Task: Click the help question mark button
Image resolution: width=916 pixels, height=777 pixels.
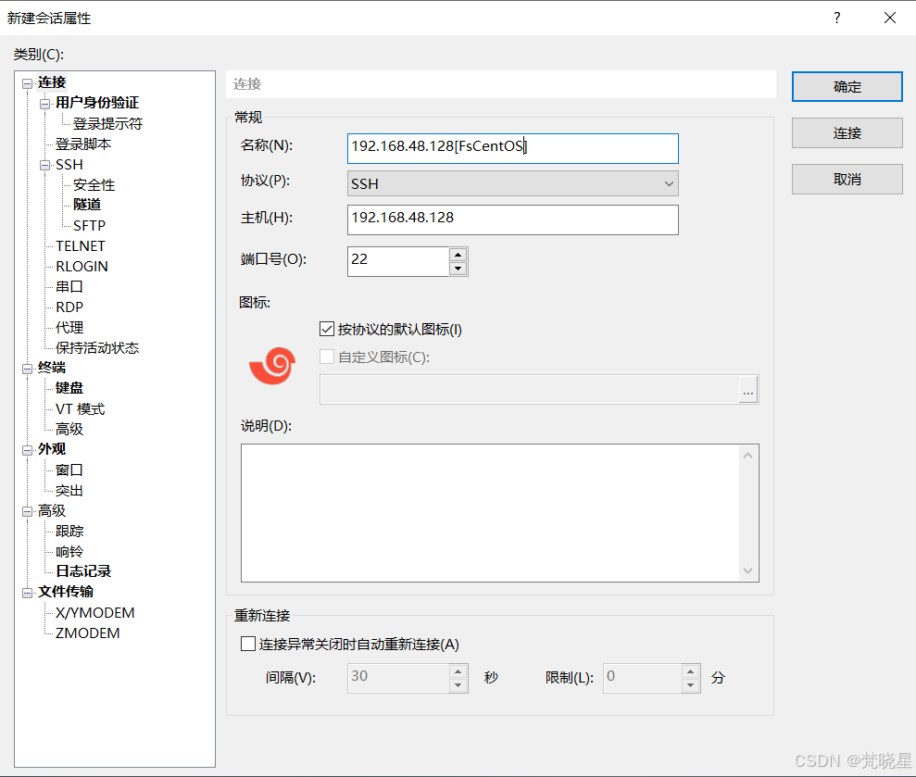Action: (x=836, y=18)
